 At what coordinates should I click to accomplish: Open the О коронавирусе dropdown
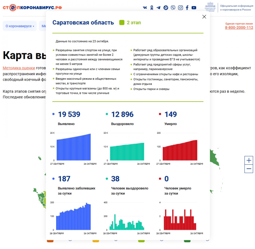pyautogui.click(x=20, y=26)
